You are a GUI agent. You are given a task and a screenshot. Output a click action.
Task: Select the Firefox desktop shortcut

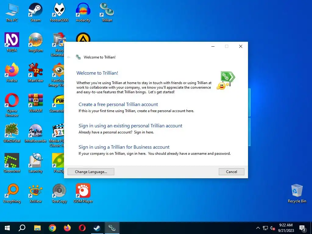coord(12,73)
